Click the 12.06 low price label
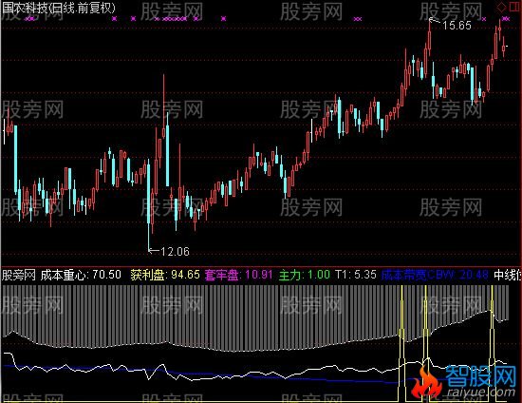This screenshot has height=403, width=522. [176, 251]
